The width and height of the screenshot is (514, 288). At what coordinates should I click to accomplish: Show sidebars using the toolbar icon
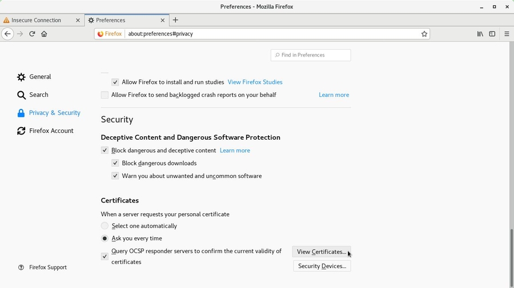pyautogui.click(x=492, y=34)
